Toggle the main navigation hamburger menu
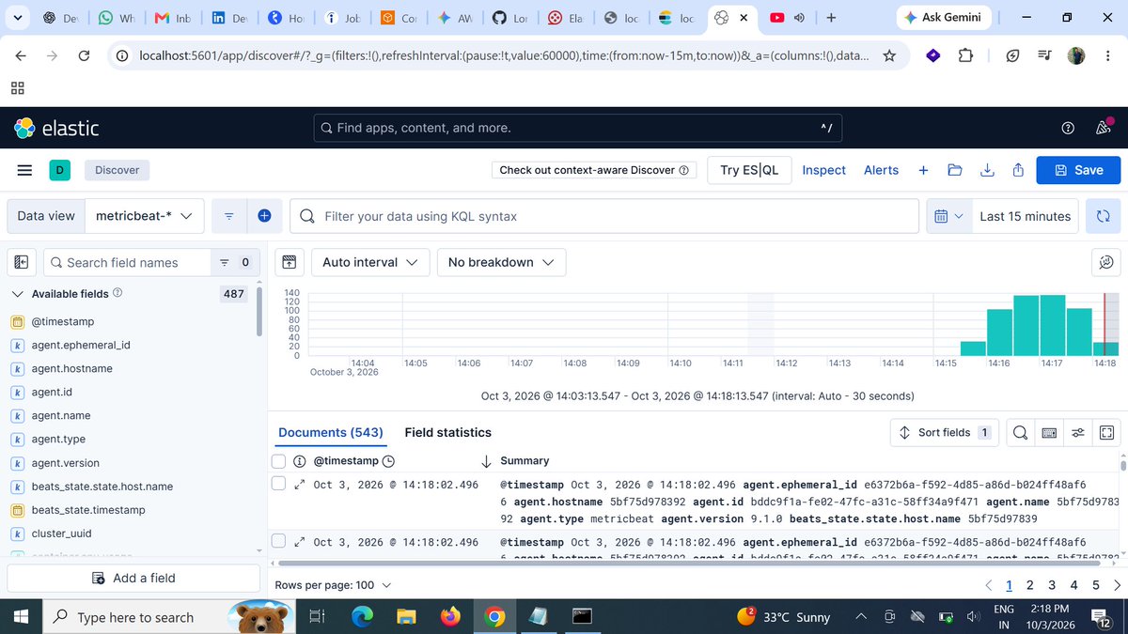1128x634 pixels. click(25, 170)
